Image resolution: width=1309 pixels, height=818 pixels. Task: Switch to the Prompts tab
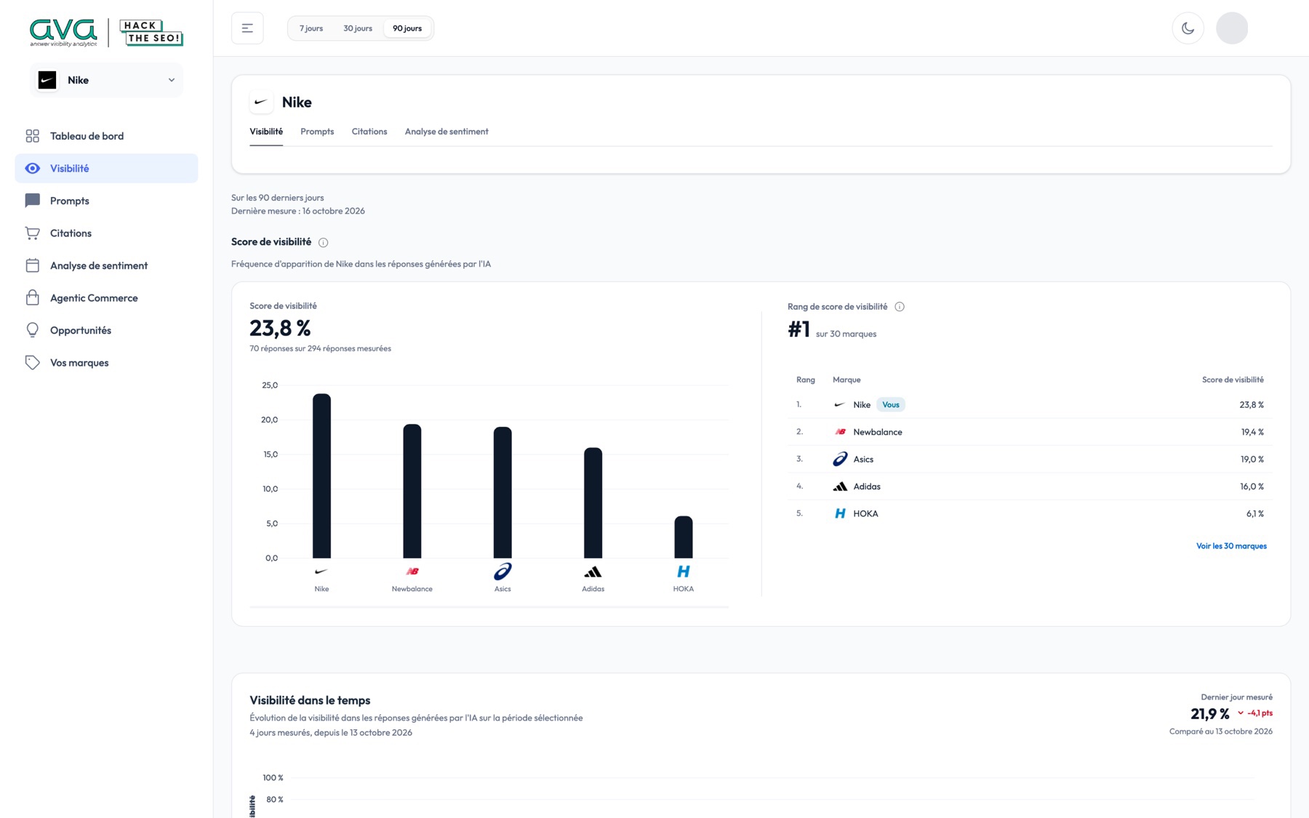click(317, 132)
